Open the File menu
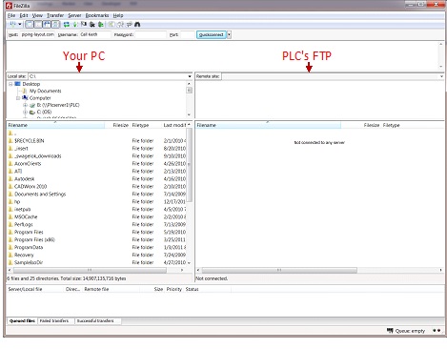The height and width of the screenshot is (349, 447). pos(11,15)
